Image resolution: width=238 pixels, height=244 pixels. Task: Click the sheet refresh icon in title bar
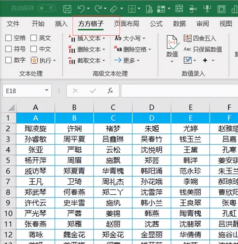(x=221, y=9)
